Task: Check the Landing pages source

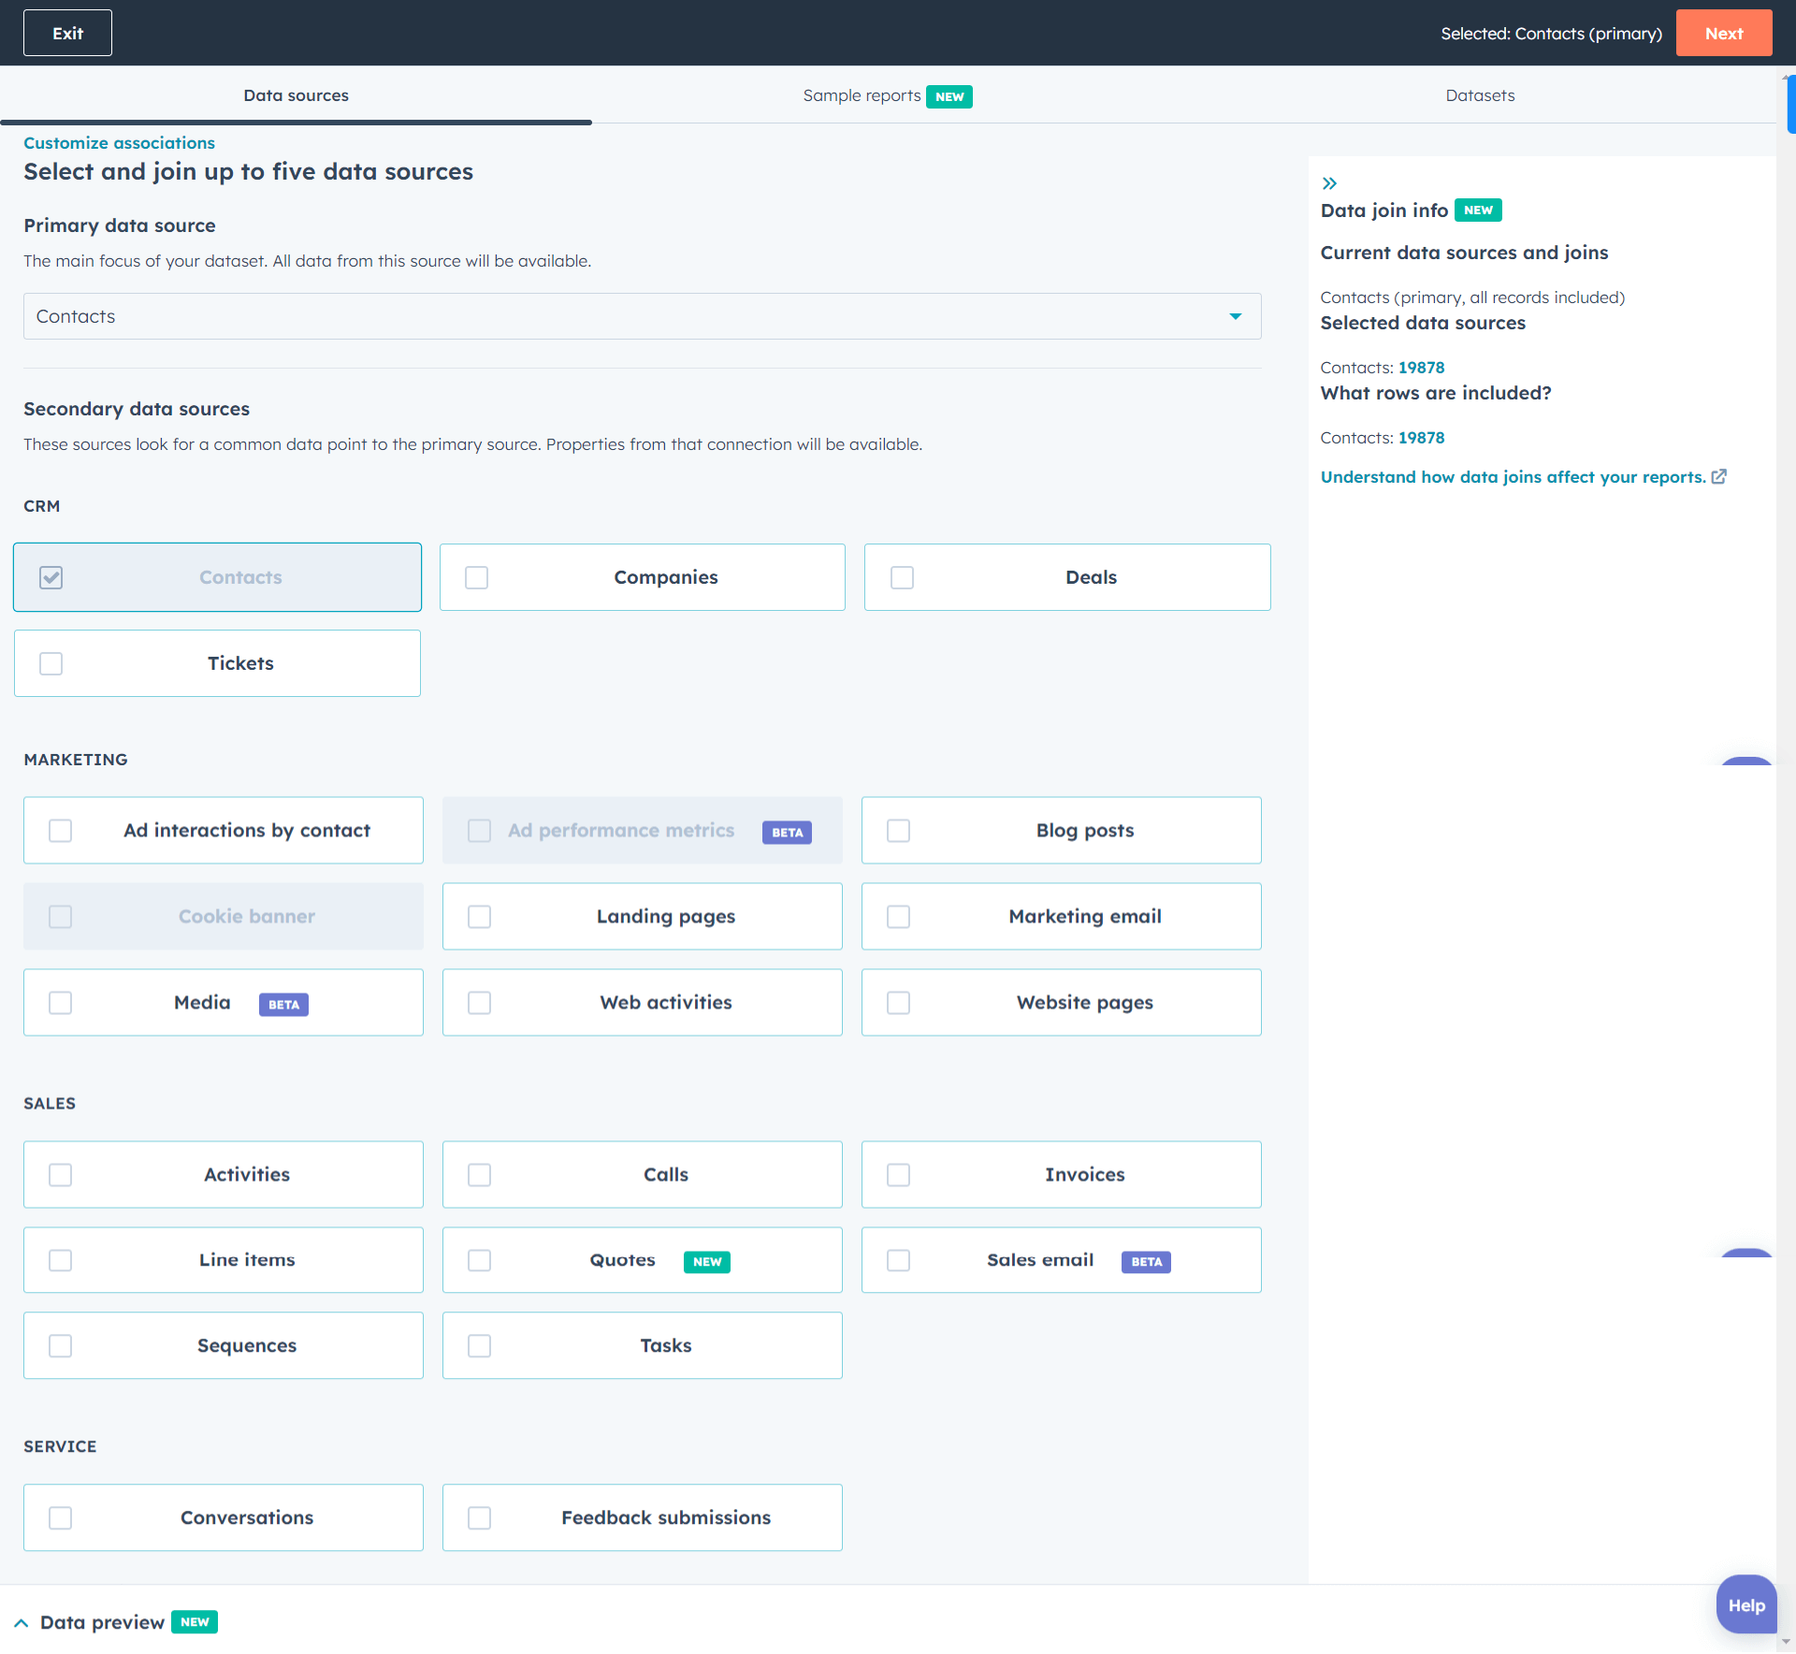Action: pos(479,917)
